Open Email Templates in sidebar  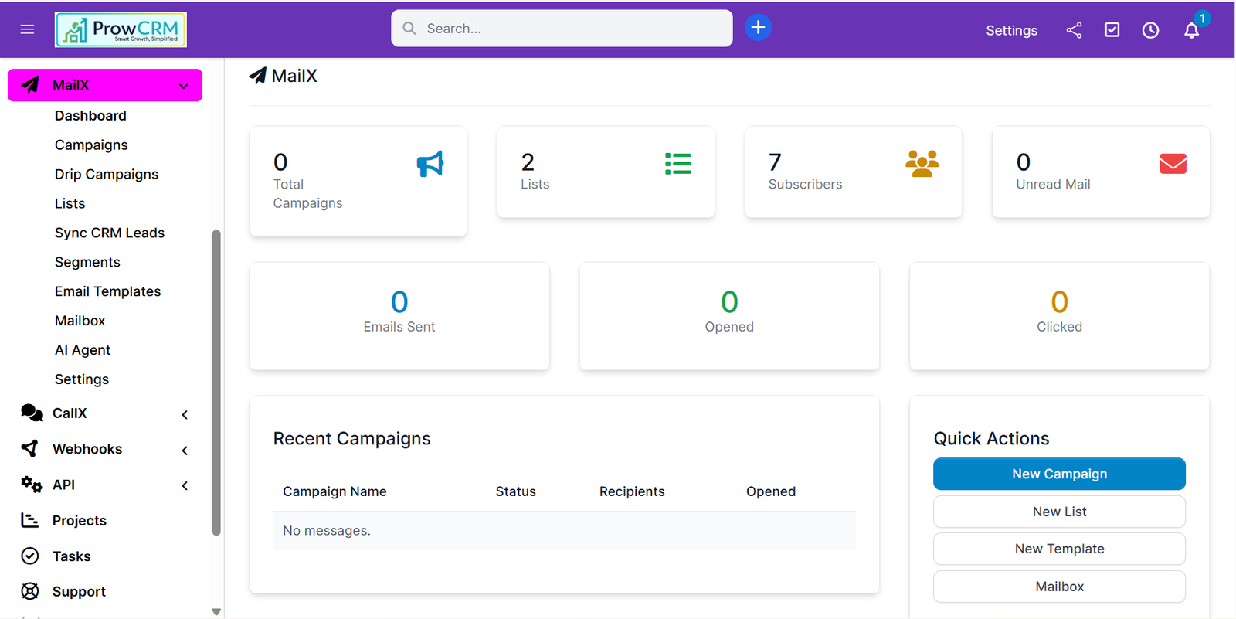(108, 291)
